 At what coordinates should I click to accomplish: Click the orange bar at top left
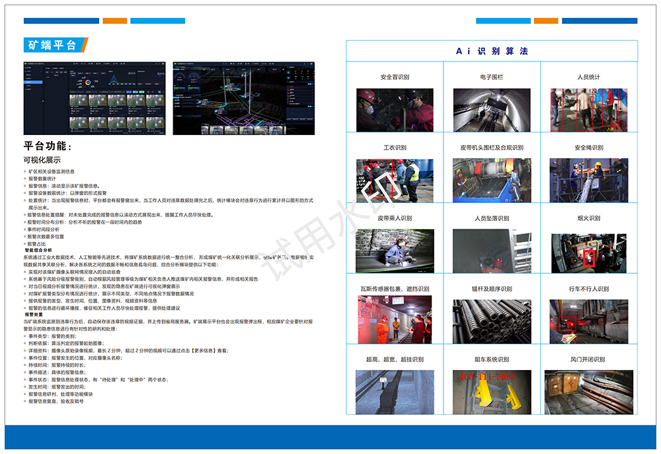click(114, 21)
